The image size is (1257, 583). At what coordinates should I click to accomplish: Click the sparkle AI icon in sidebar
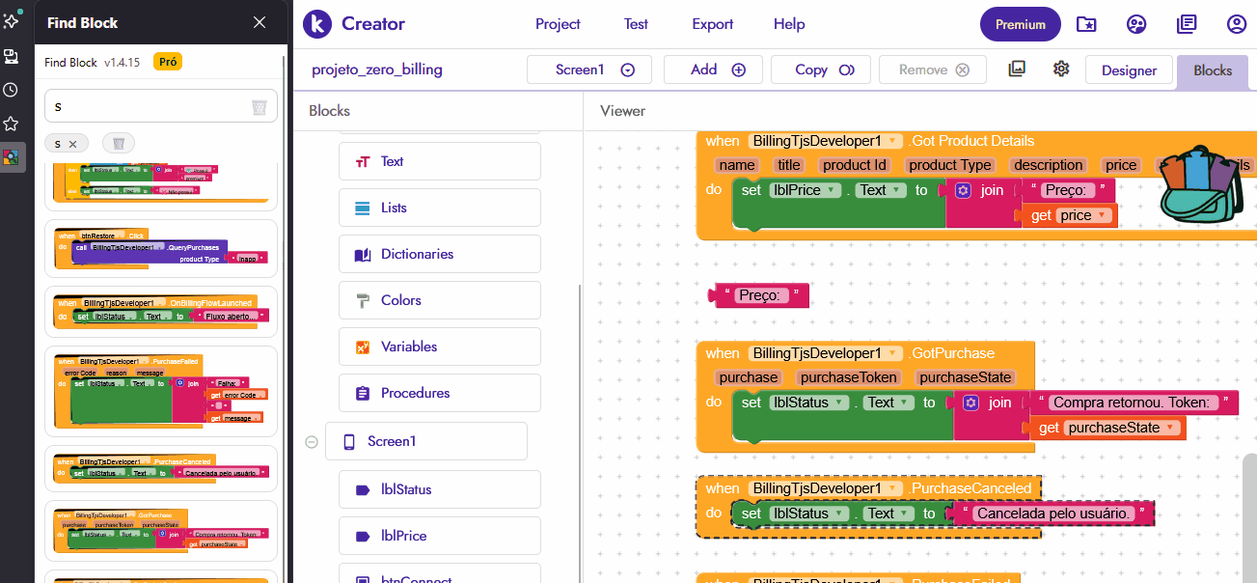click(11, 20)
